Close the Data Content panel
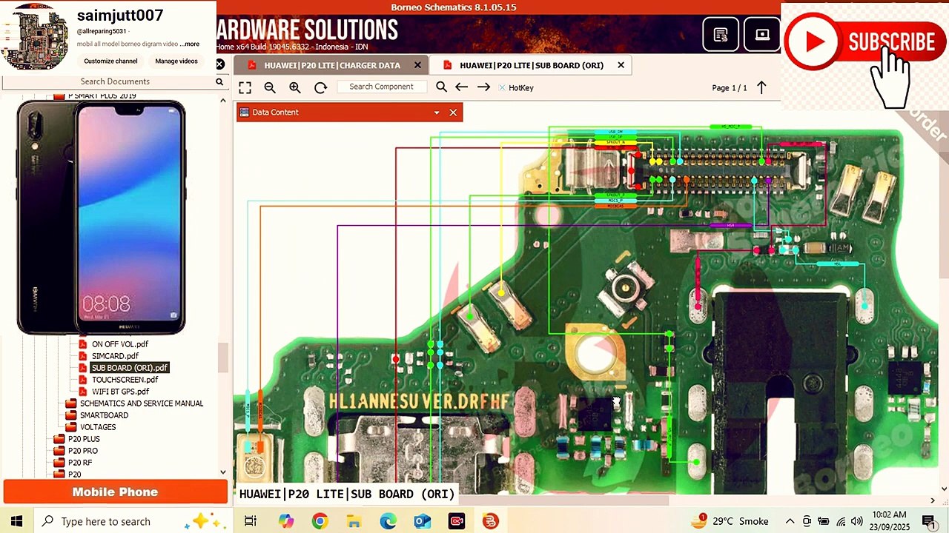Viewport: 949px width, 533px height. click(x=453, y=113)
